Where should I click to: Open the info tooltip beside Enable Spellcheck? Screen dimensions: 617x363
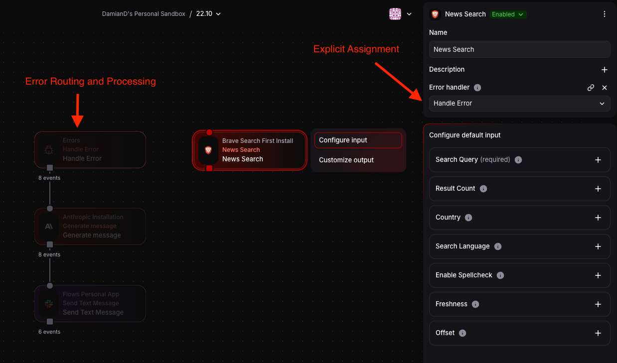[x=500, y=275]
